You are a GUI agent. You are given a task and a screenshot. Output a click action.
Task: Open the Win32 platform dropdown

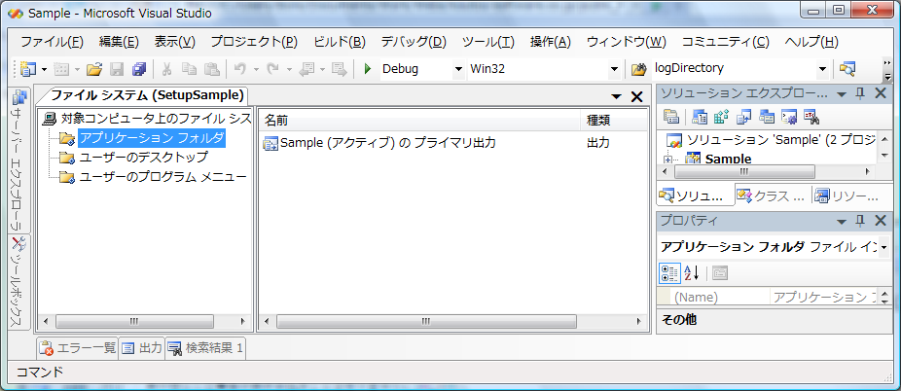614,69
